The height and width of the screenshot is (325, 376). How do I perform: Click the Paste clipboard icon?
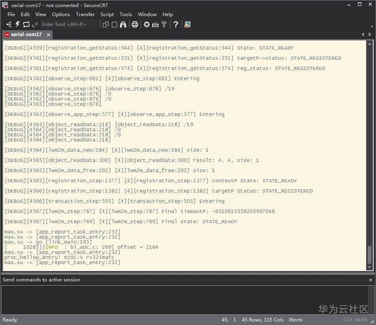point(114,24)
